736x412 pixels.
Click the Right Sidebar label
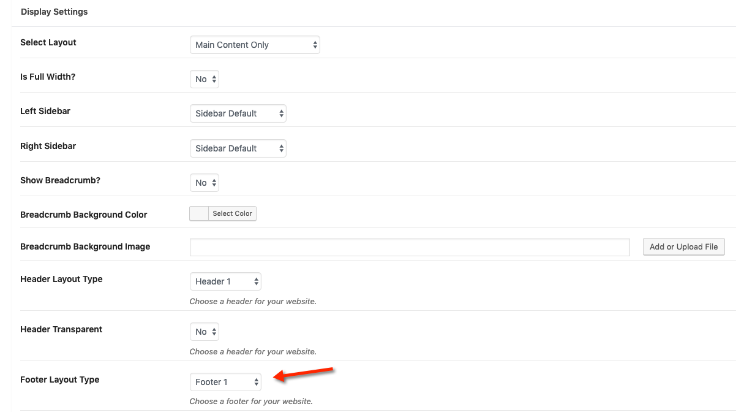coord(48,146)
